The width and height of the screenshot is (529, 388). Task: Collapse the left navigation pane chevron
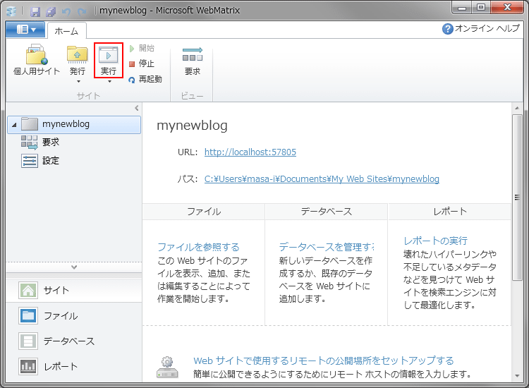pyautogui.click(x=137, y=108)
